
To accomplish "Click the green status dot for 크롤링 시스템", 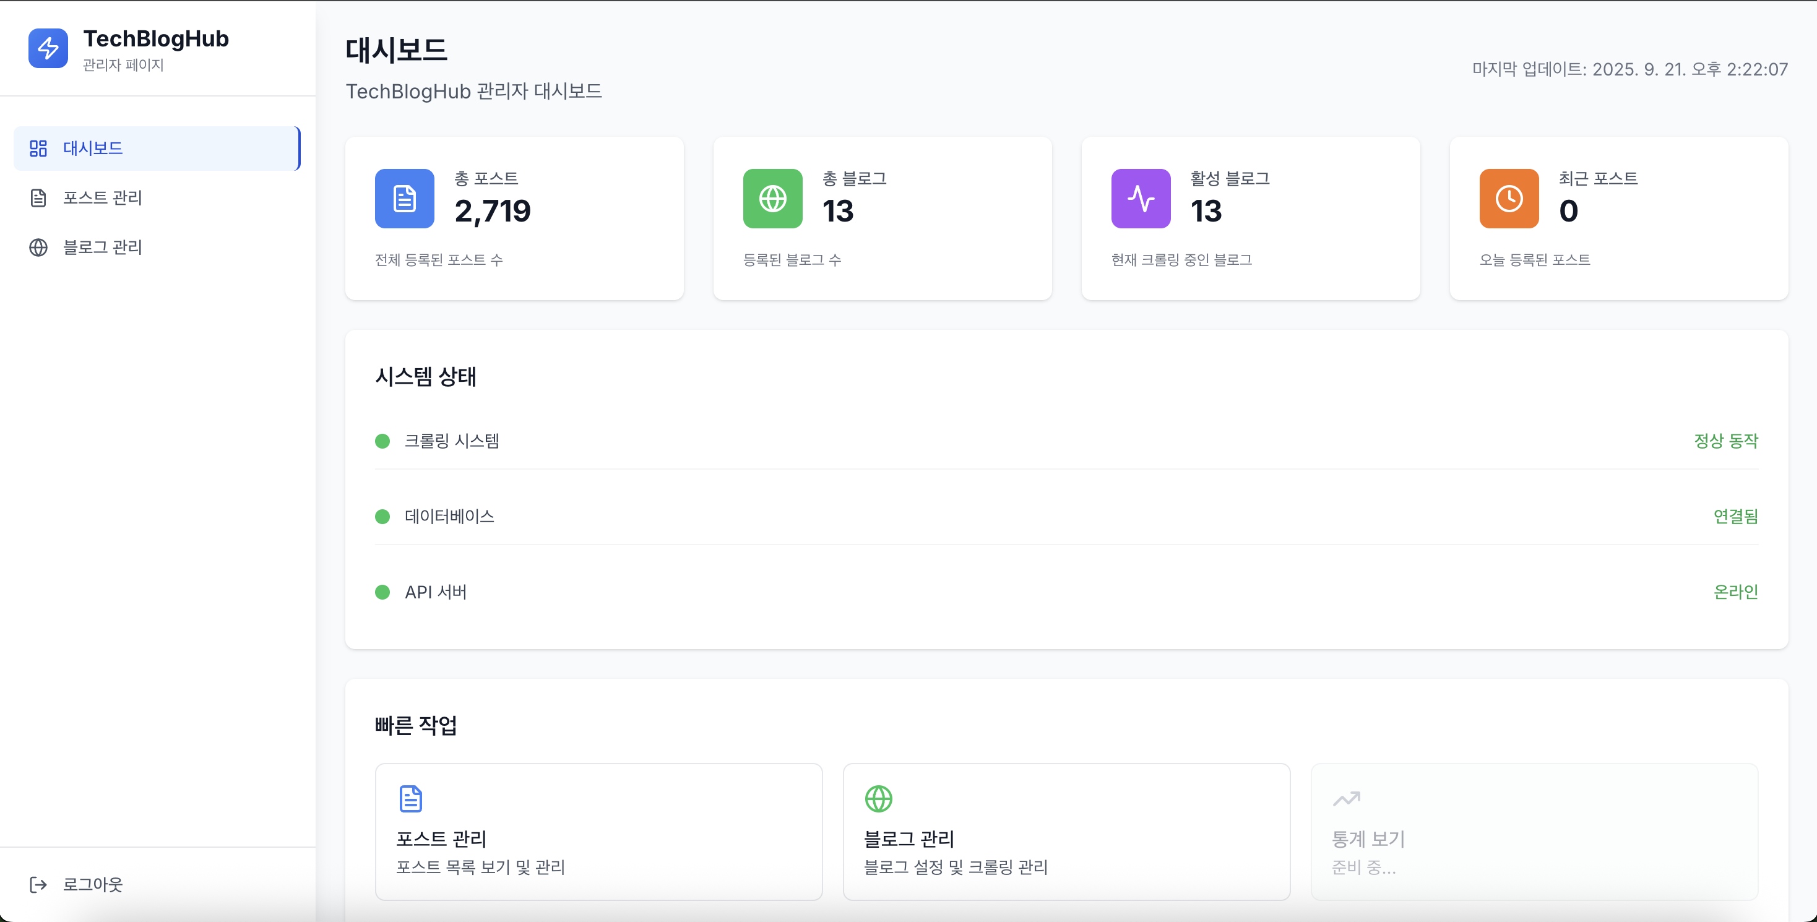I will coord(382,442).
